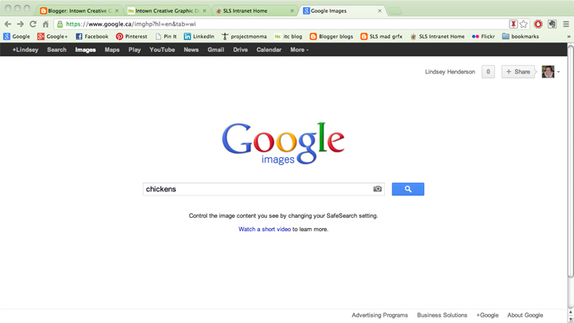Open the projectmonma bookmark
Screen dimensions: 574x323
[x=244, y=36]
